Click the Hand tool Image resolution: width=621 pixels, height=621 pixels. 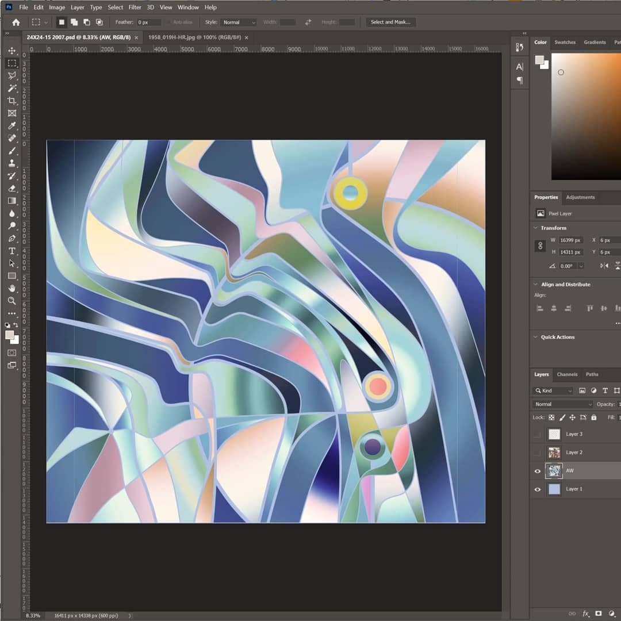(x=11, y=288)
